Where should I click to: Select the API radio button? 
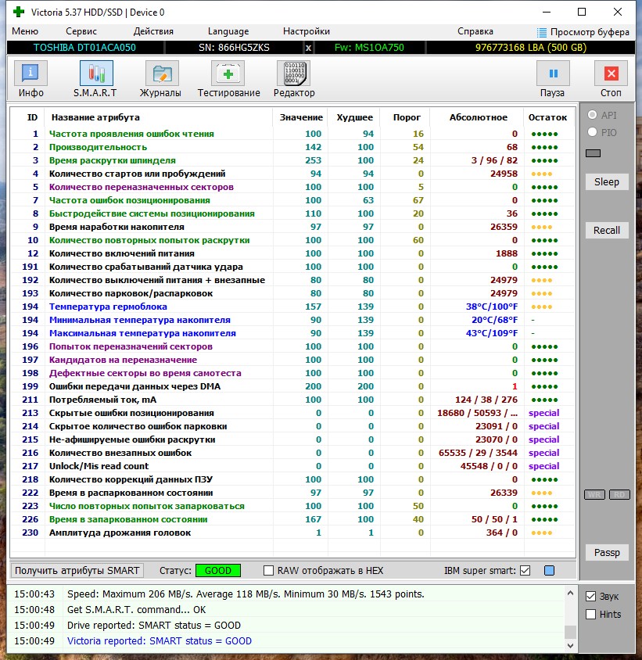point(592,115)
